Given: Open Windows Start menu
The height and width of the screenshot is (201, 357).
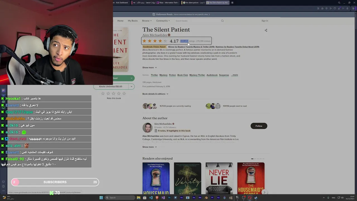Looking at the screenshot, I should (101, 198).
